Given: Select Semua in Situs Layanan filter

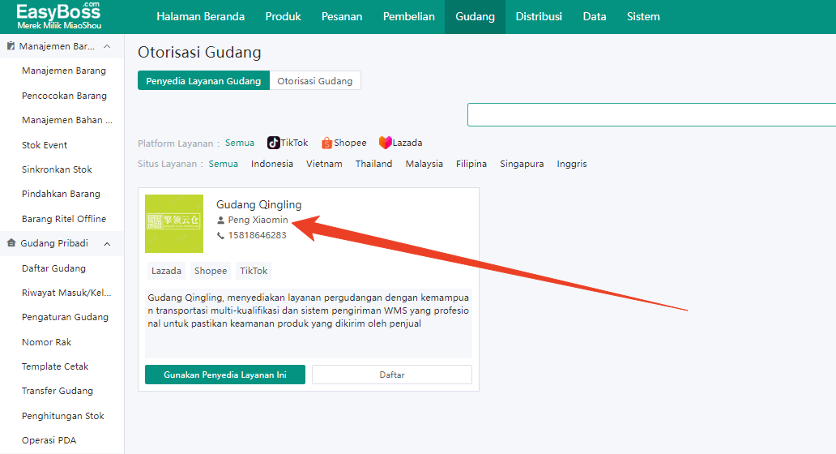Looking at the screenshot, I should [x=223, y=164].
